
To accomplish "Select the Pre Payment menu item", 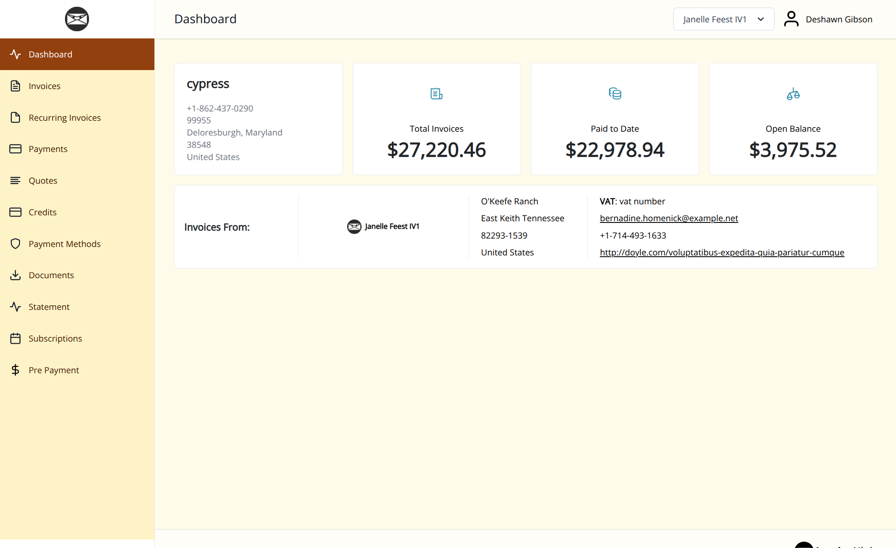I will (77, 370).
